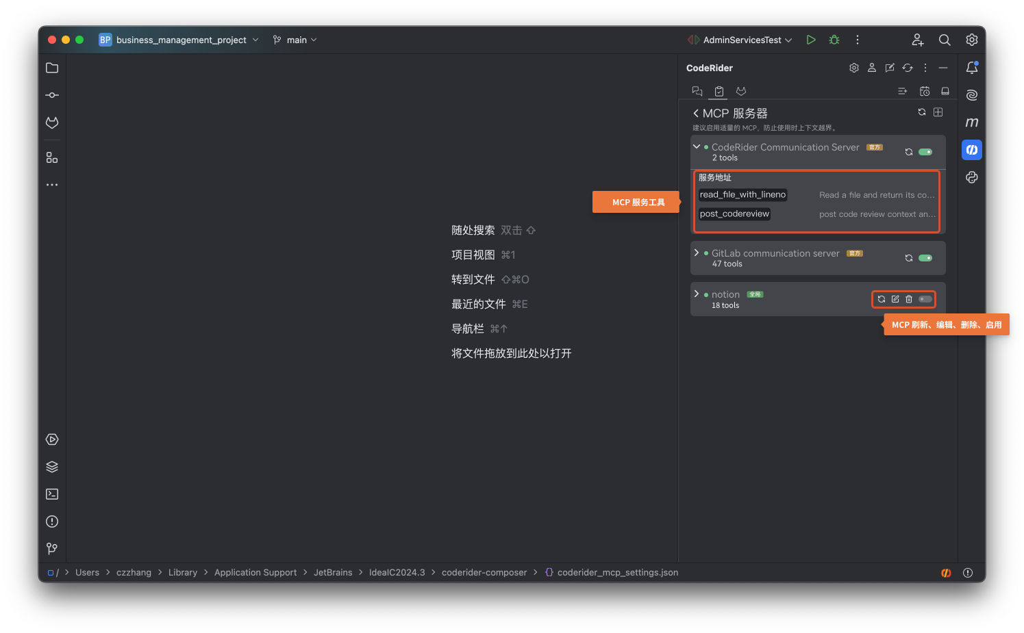Switch to the CodeRider task clipboard tab
Screen dimensions: 1024x633
click(x=719, y=91)
